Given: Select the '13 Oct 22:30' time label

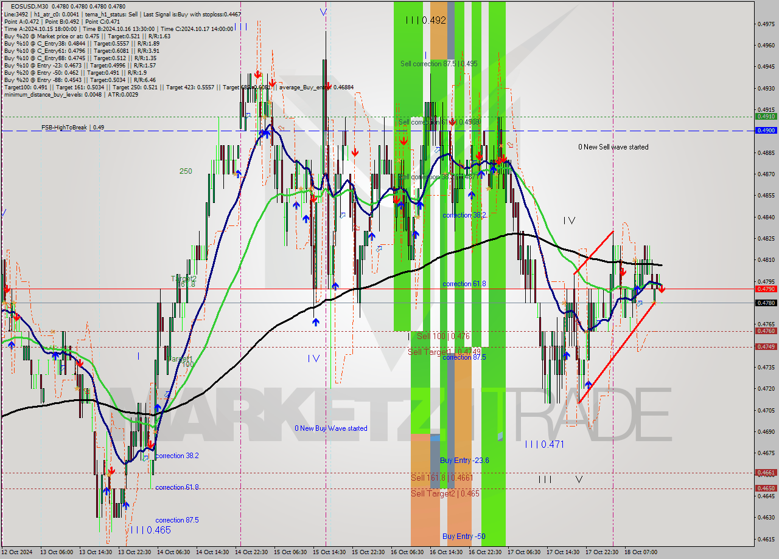Looking at the screenshot, I should click(134, 552).
